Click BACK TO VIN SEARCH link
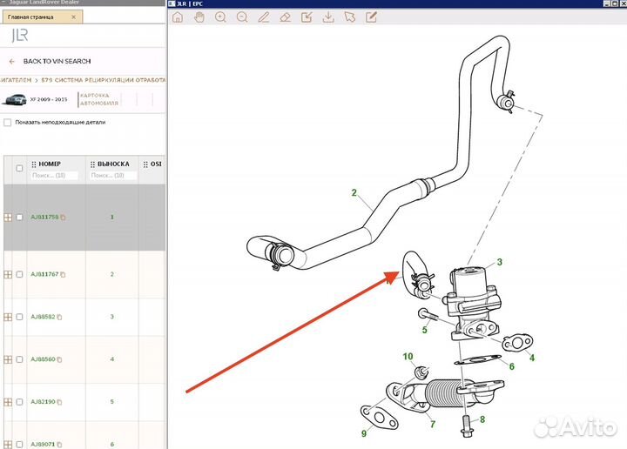The width and height of the screenshot is (627, 449). 57,61
